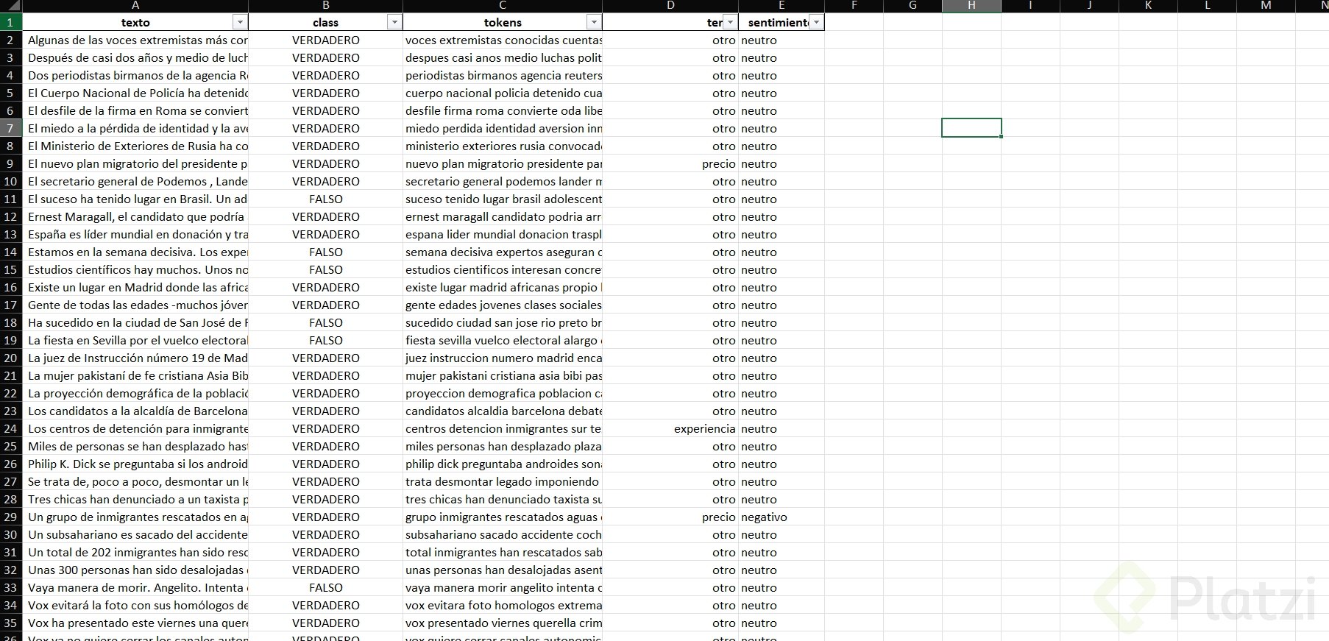Click the FALSO cell in row 11
Screen dimensions: 1329x641
325,199
